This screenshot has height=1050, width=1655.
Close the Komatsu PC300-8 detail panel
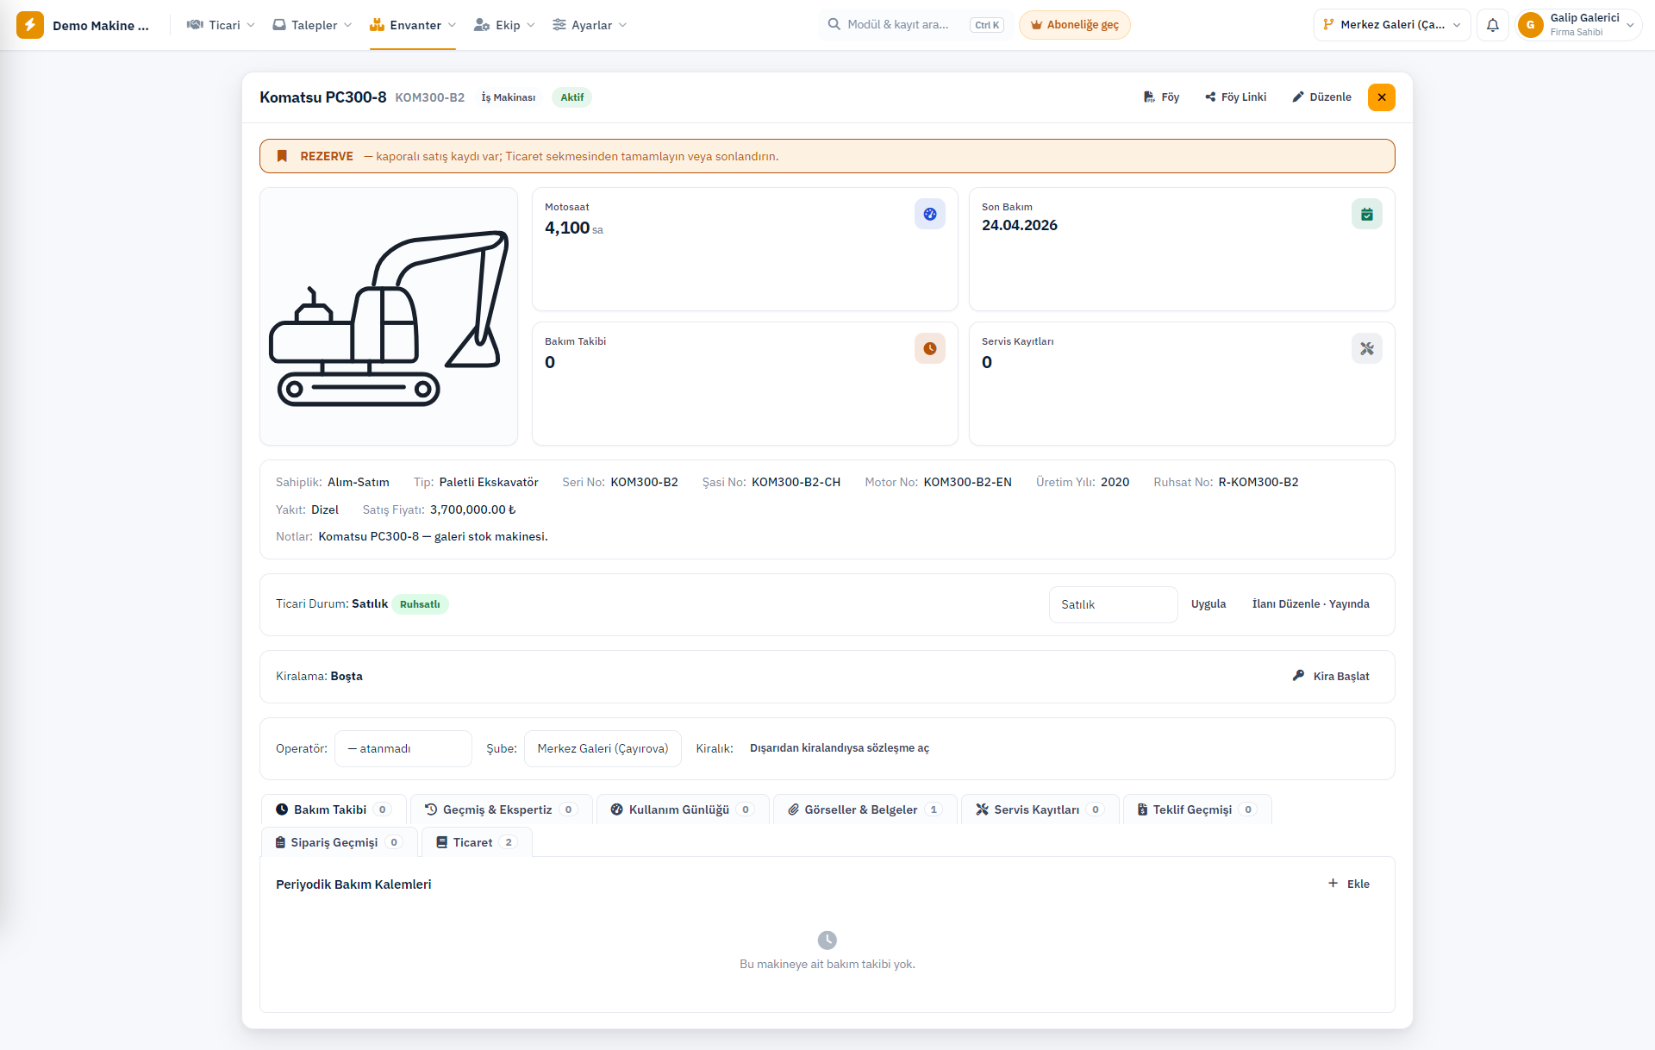coord(1382,97)
